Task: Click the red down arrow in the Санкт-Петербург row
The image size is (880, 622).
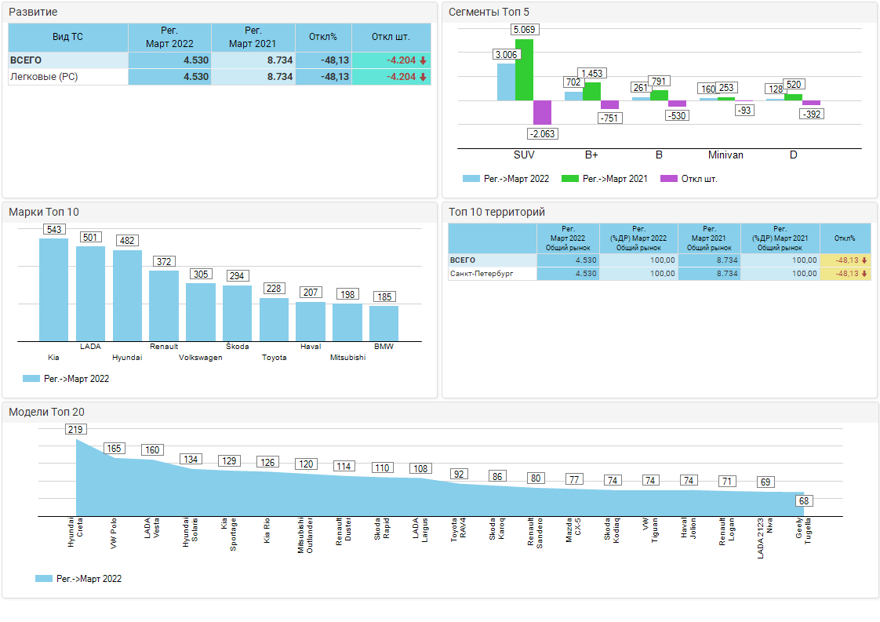Action: 864,274
